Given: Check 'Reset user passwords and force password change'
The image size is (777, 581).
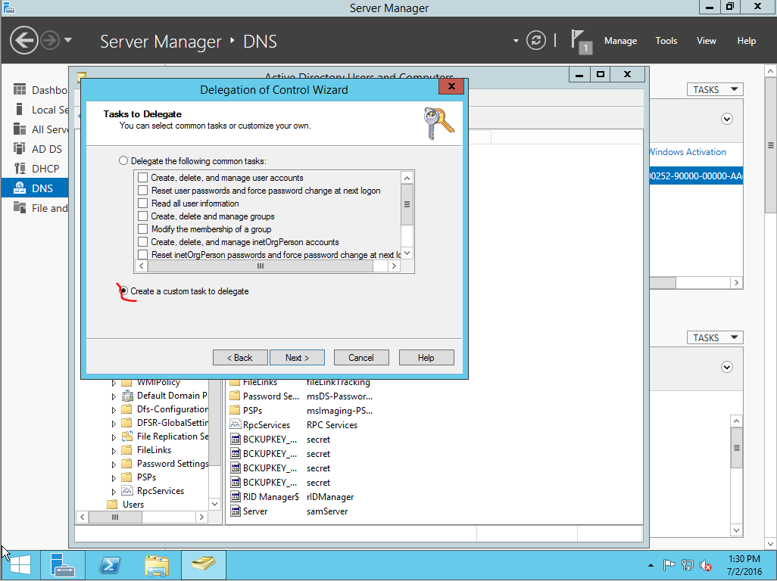Looking at the screenshot, I should 142,190.
